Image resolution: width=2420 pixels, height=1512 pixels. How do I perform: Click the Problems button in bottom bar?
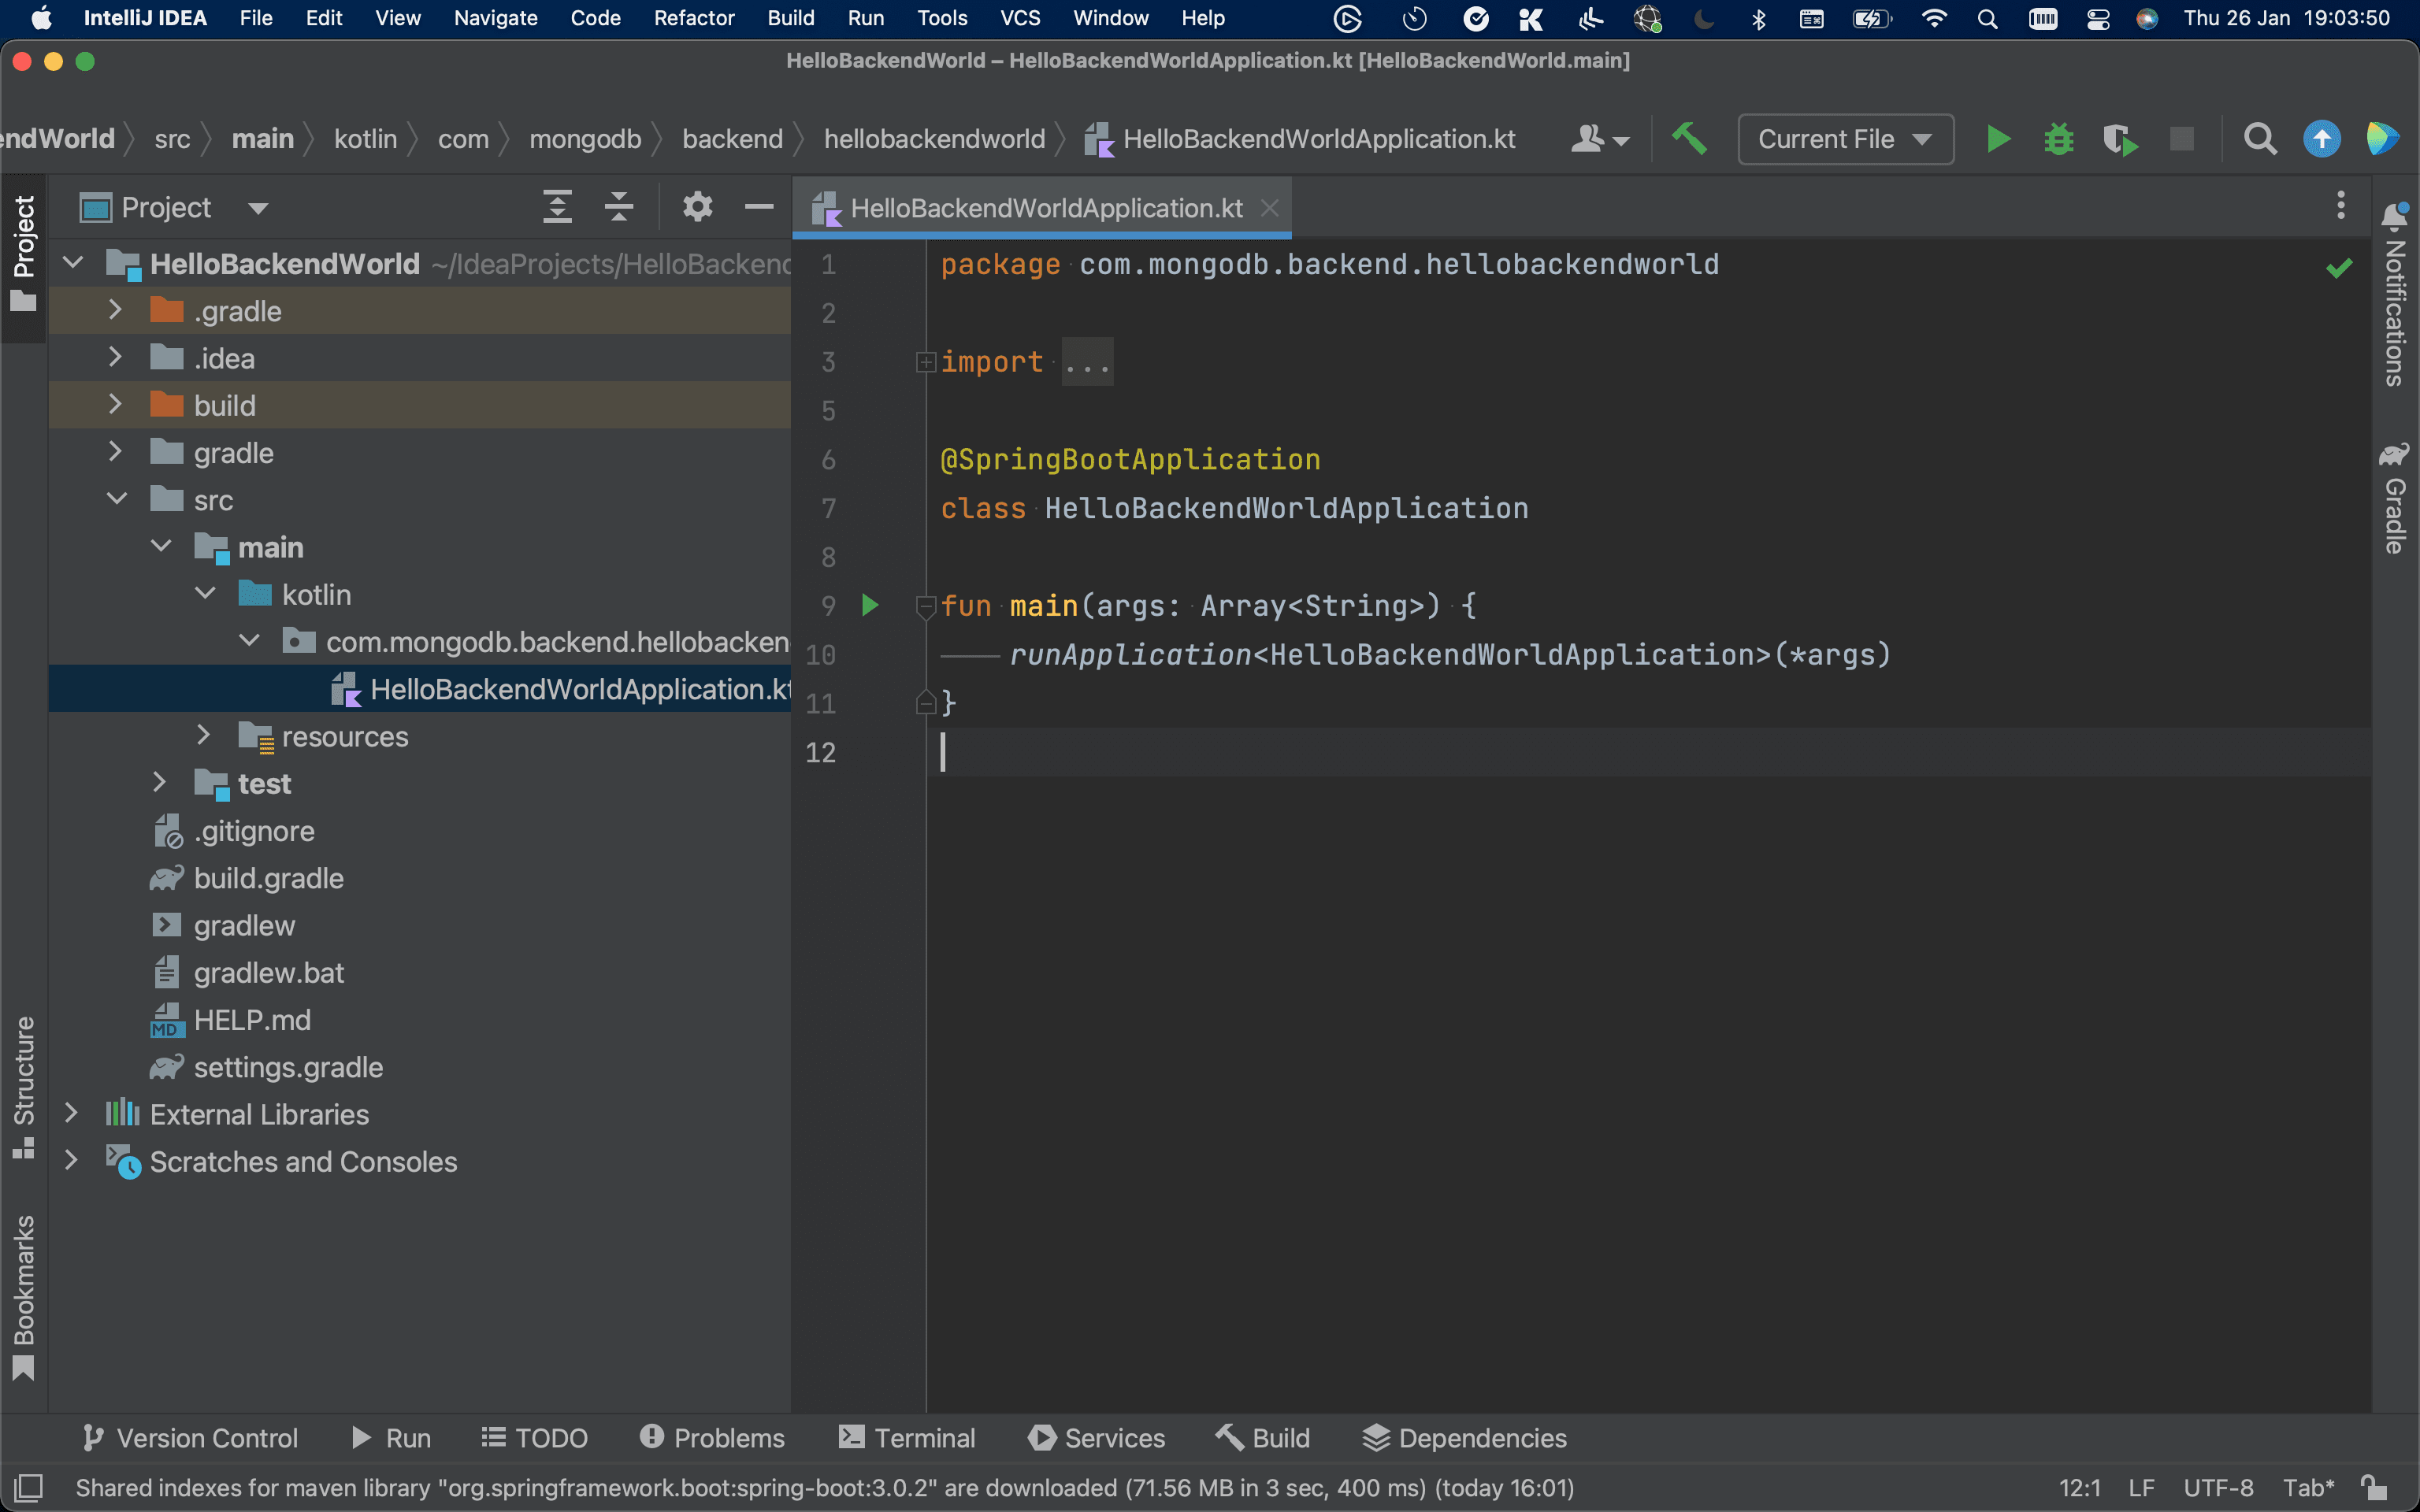click(712, 1438)
